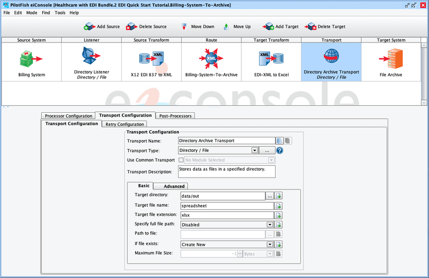429x278 pixels.
Task: Click the Target file name field
Action: tap(227, 206)
